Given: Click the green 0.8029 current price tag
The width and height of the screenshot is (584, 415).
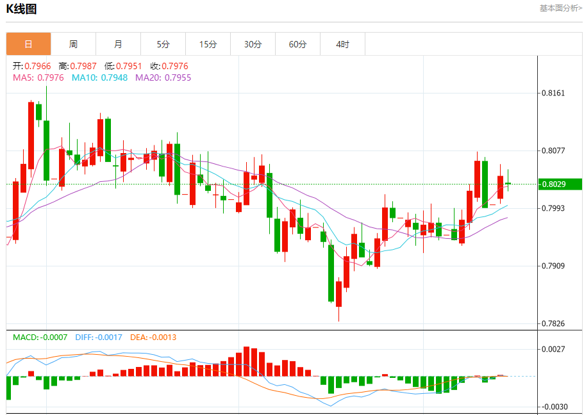Looking at the screenshot, I should [x=553, y=184].
